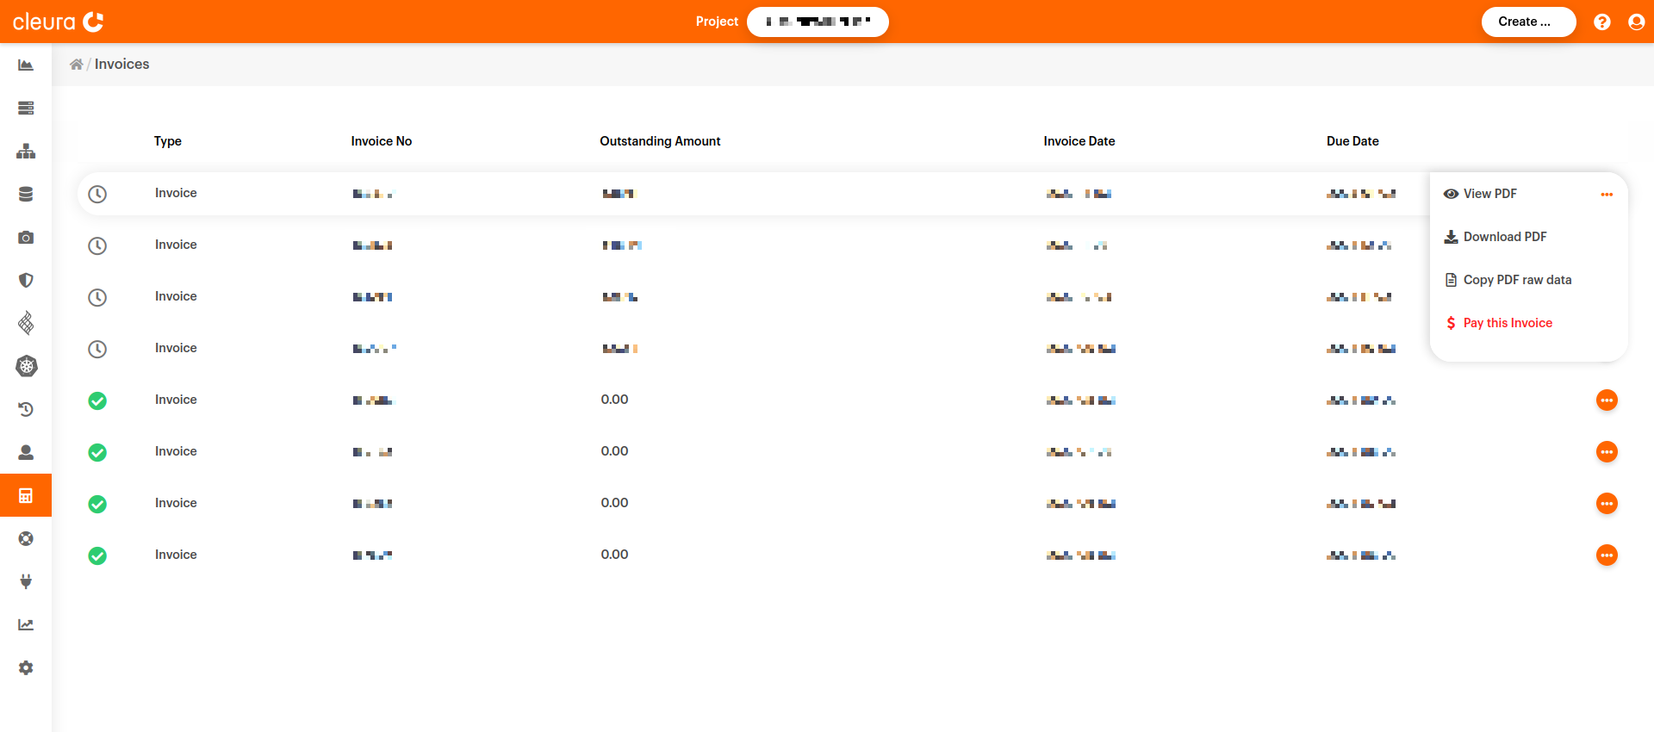The width and height of the screenshot is (1654, 732).
Task: Click Pay this Invoice
Action: click(1507, 323)
